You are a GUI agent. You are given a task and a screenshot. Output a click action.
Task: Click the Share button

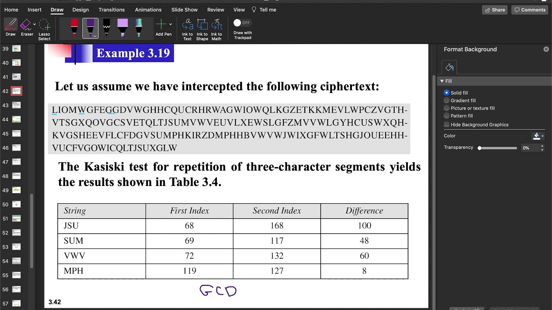pos(495,10)
